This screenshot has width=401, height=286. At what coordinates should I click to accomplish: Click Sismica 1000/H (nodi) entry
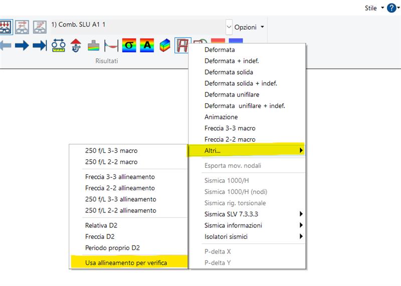247,192
